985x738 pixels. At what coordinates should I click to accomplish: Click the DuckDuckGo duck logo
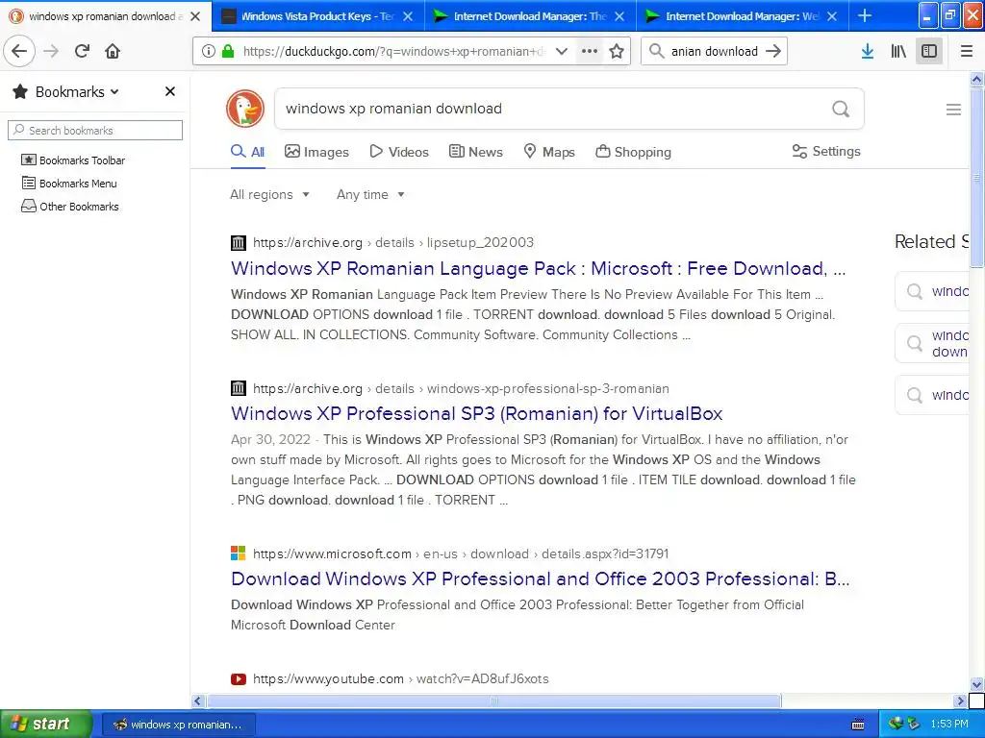coord(245,109)
